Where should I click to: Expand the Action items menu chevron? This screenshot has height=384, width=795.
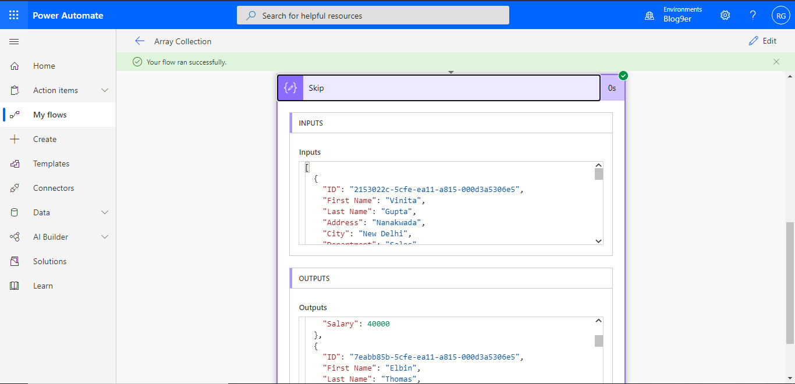click(x=105, y=90)
